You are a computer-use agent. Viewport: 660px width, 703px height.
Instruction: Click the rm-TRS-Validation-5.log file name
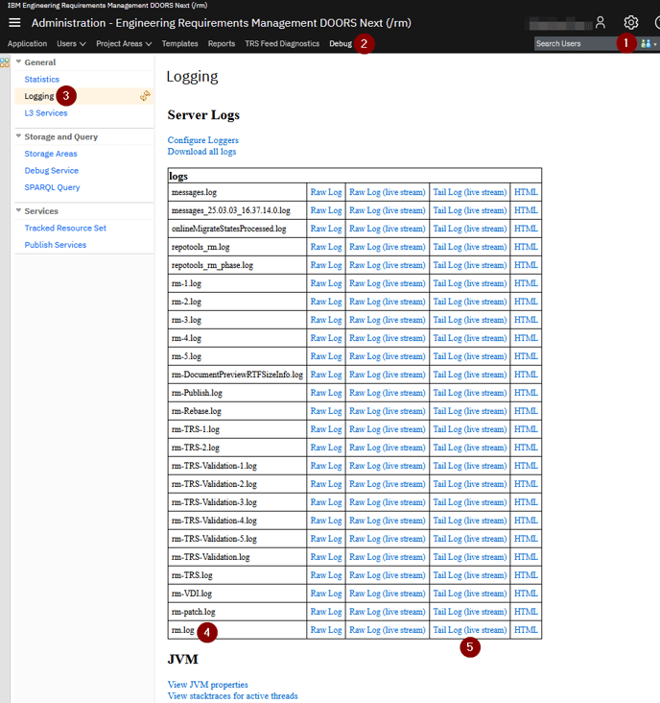[214, 539]
